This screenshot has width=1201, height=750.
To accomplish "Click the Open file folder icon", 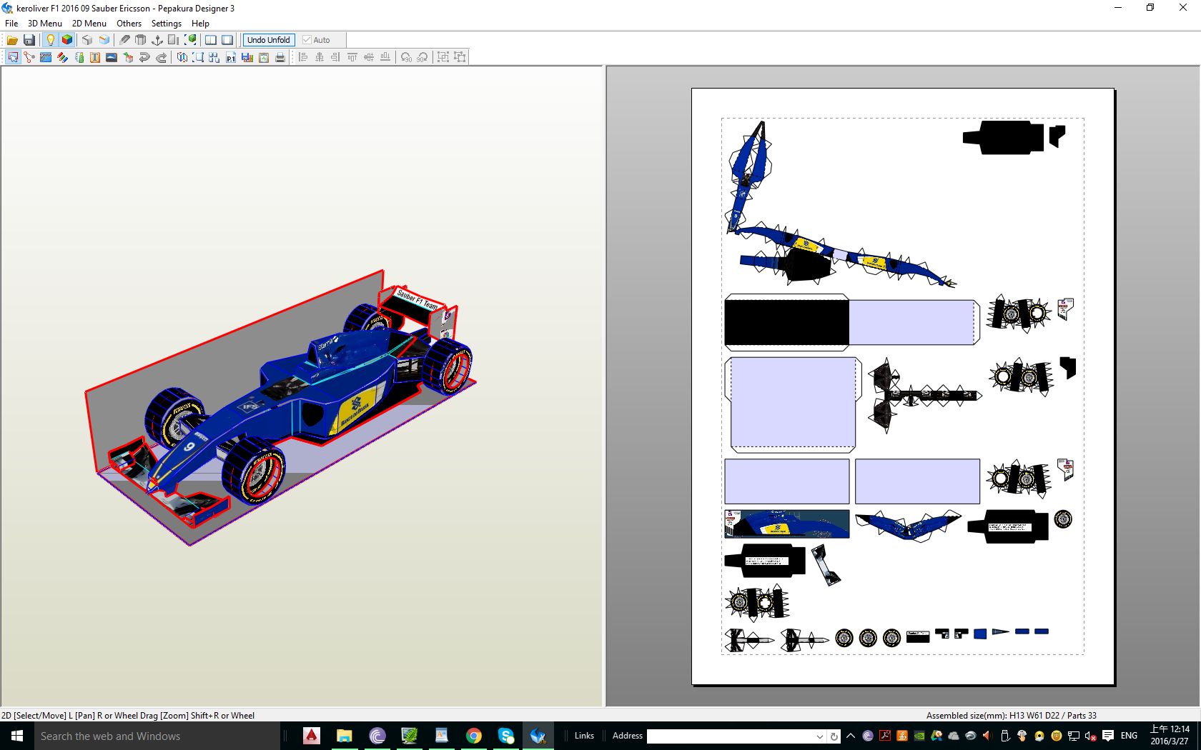I will point(12,40).
